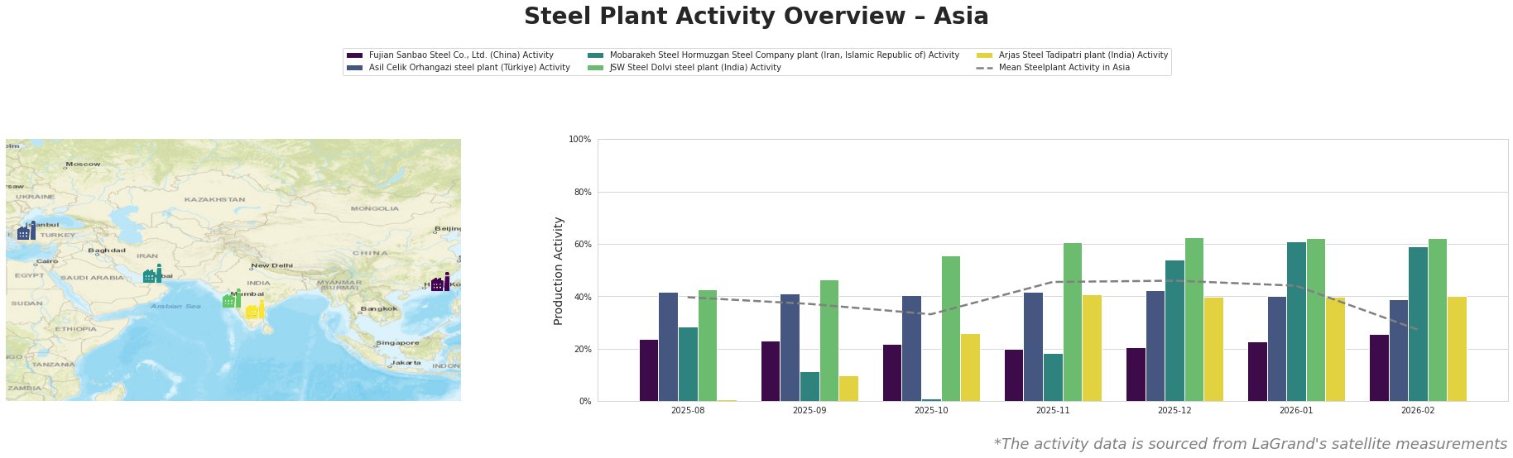Click the Asil Celik Orhangazi legend color swatch
The width and height of the screenshot is (1513, 458).
(x=355, y=68)
